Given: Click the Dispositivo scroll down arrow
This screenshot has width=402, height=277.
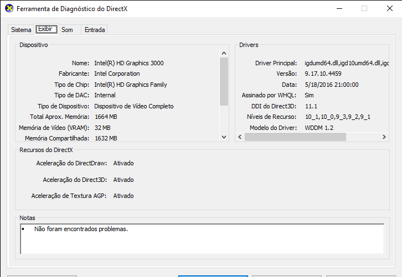Looking at the screenshot, I should (224, 137).
